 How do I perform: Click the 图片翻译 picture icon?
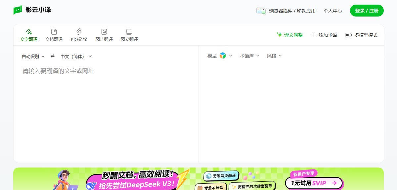104,32
